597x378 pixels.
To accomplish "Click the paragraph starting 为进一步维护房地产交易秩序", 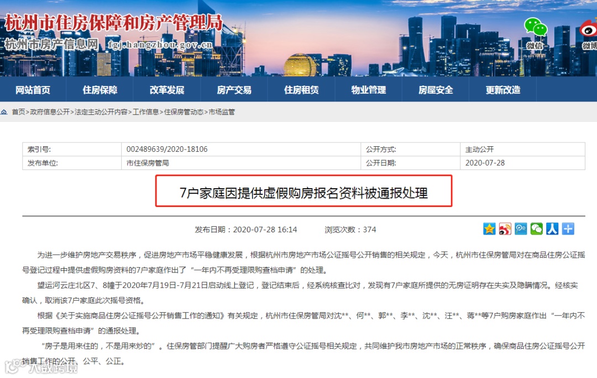I will pos(303,263).
